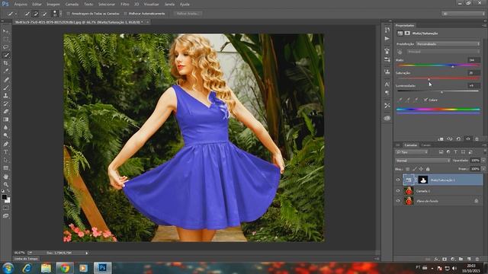
Task: Clip adjustment to layer icon in Properties
Action: tap(441, 139)
